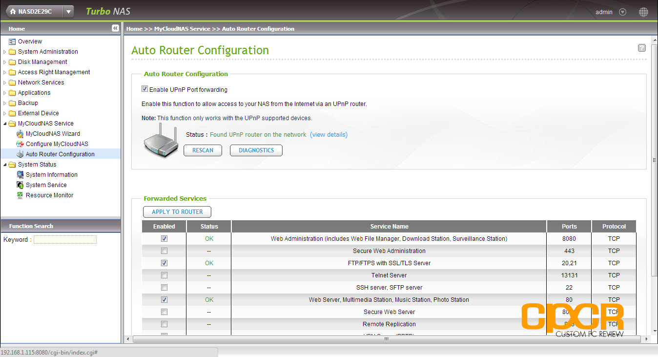Select Configure MyCloudNAS in the sidebar
This screenshot has width=658, height=357.
[57, 144]
